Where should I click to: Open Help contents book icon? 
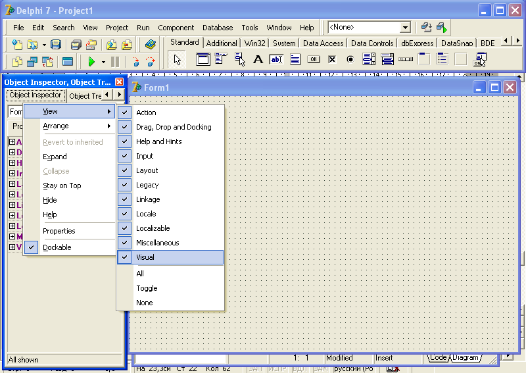coord(151,45)
